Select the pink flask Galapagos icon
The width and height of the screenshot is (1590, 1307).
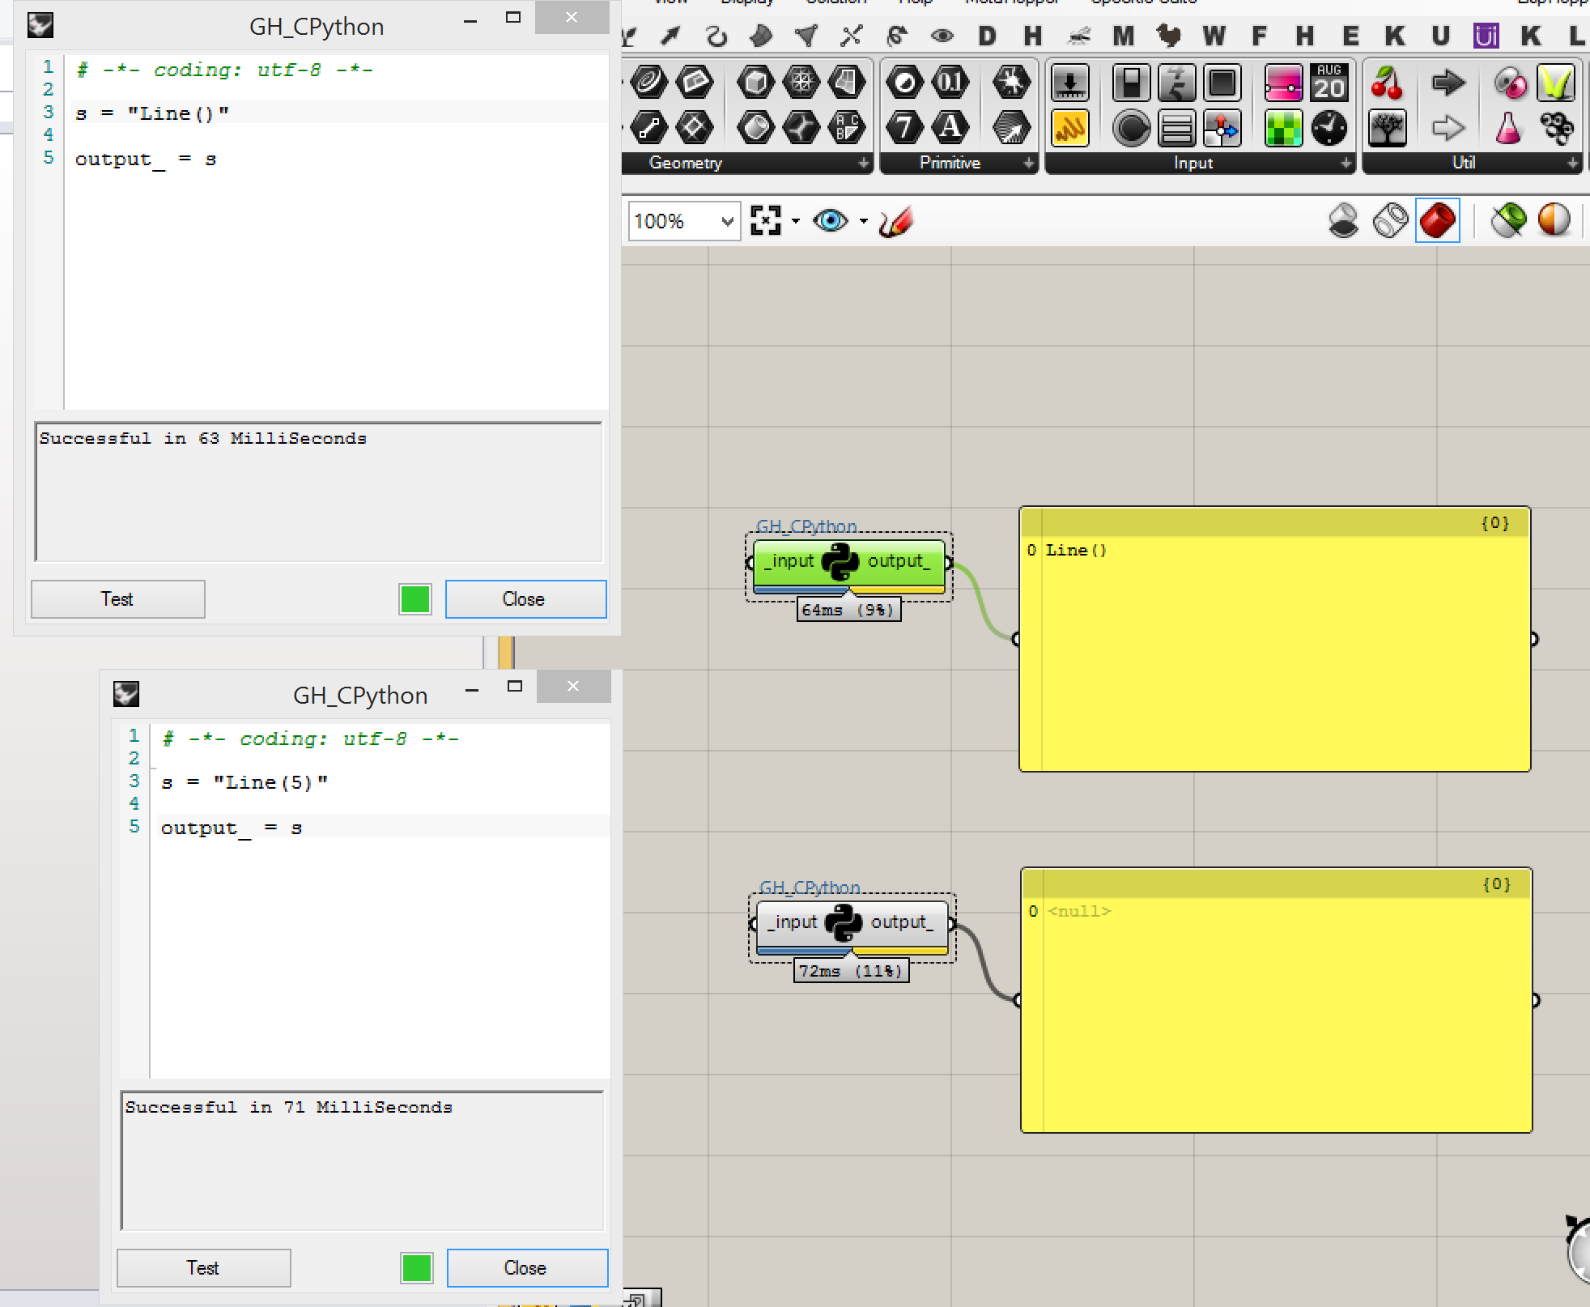coord(1508,127)
